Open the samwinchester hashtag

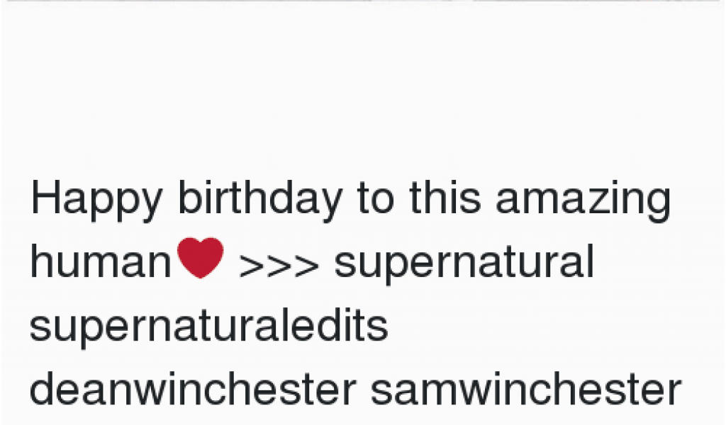point(526,389)
